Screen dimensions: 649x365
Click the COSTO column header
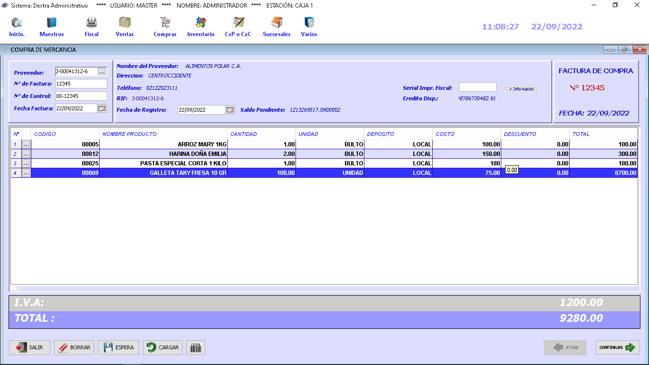467,134
